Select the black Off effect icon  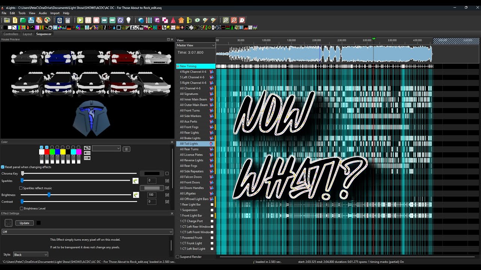(5, 27)
